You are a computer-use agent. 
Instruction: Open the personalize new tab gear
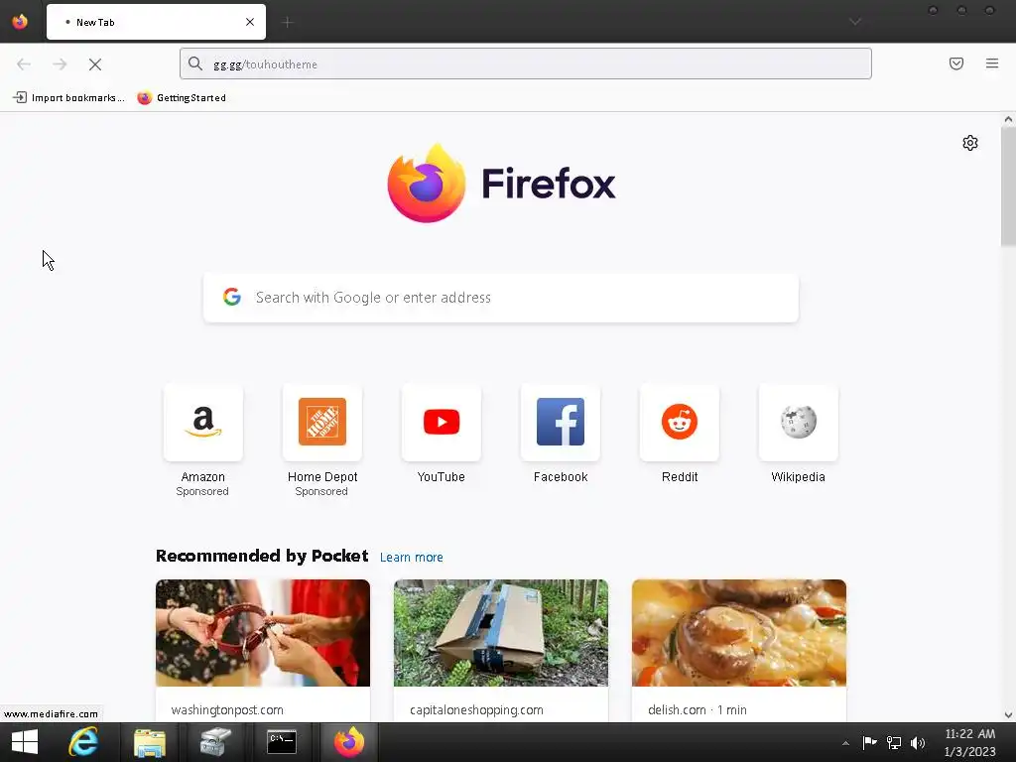point(970,143)
